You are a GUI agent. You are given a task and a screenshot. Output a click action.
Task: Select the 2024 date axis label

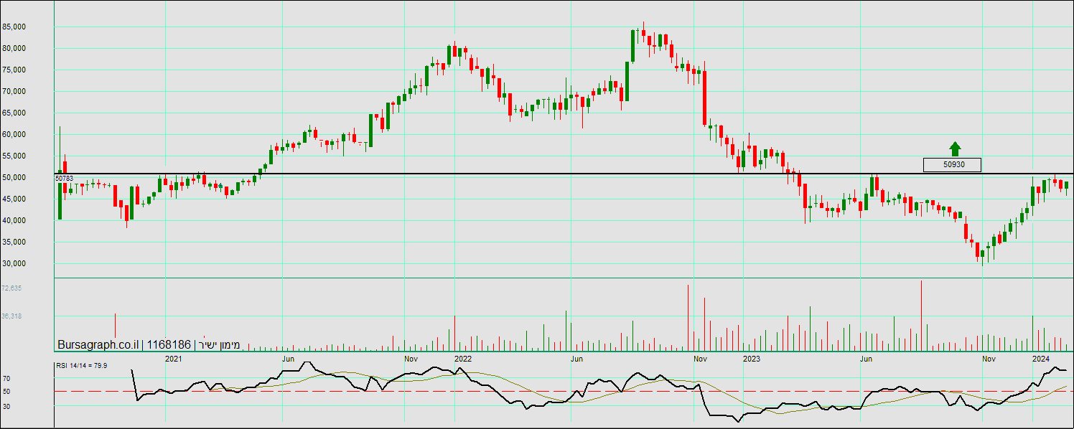(1041, 358)
